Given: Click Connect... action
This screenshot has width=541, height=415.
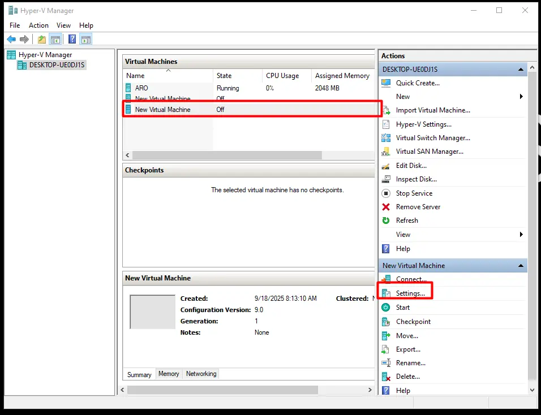Looking at the screenshot, I should (411, 279).
